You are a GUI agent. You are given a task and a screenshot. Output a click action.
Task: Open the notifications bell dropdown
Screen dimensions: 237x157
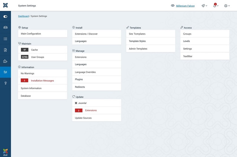pyautogui.click(x=215, y=6)
